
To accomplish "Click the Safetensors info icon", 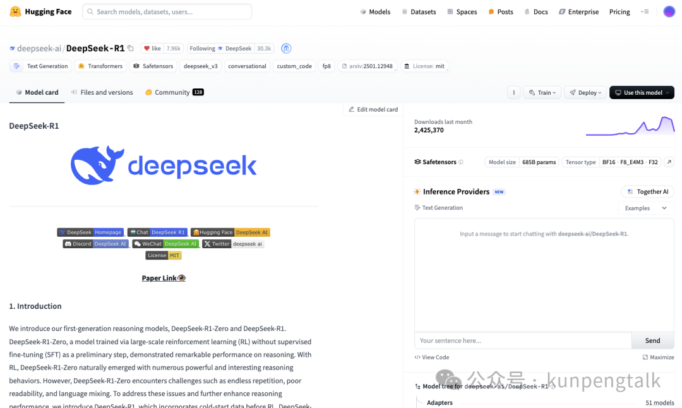I will click(x=461, y=162).
